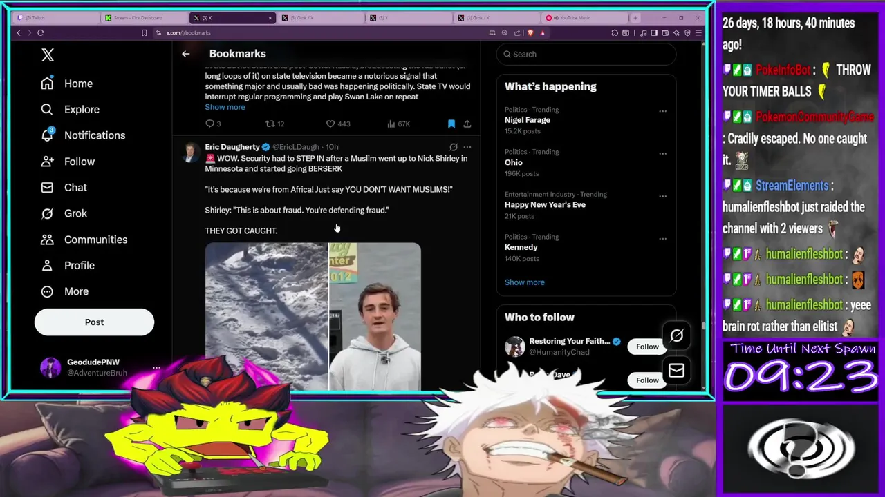
Task: Open the Home page in X sidebar
Action: click(67, 84)
